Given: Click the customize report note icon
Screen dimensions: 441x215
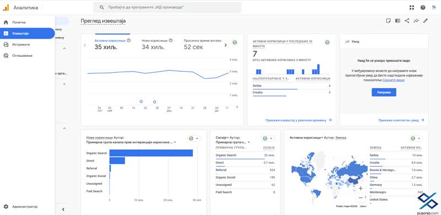Looking at the screenshot, I should (389, 20).
